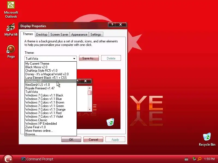Select the Pego desktop shortcut

11,52
